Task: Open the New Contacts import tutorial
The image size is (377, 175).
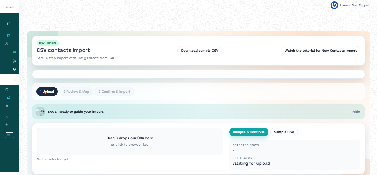Action: coord(320,51)
